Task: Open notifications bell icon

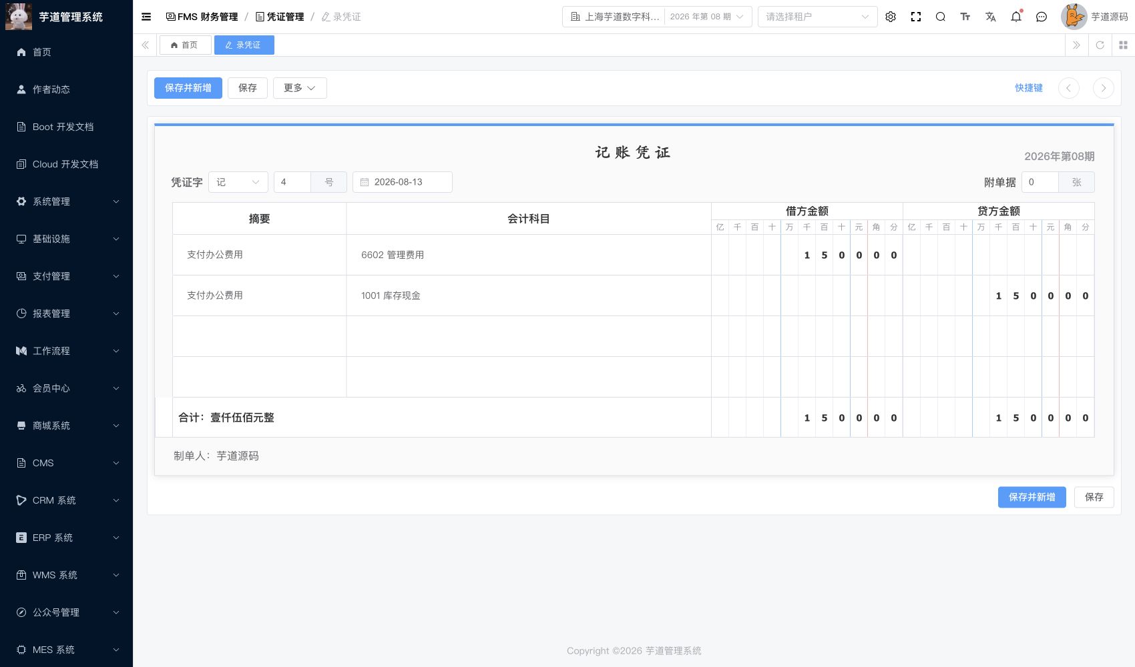Action: click(1016, 17)
